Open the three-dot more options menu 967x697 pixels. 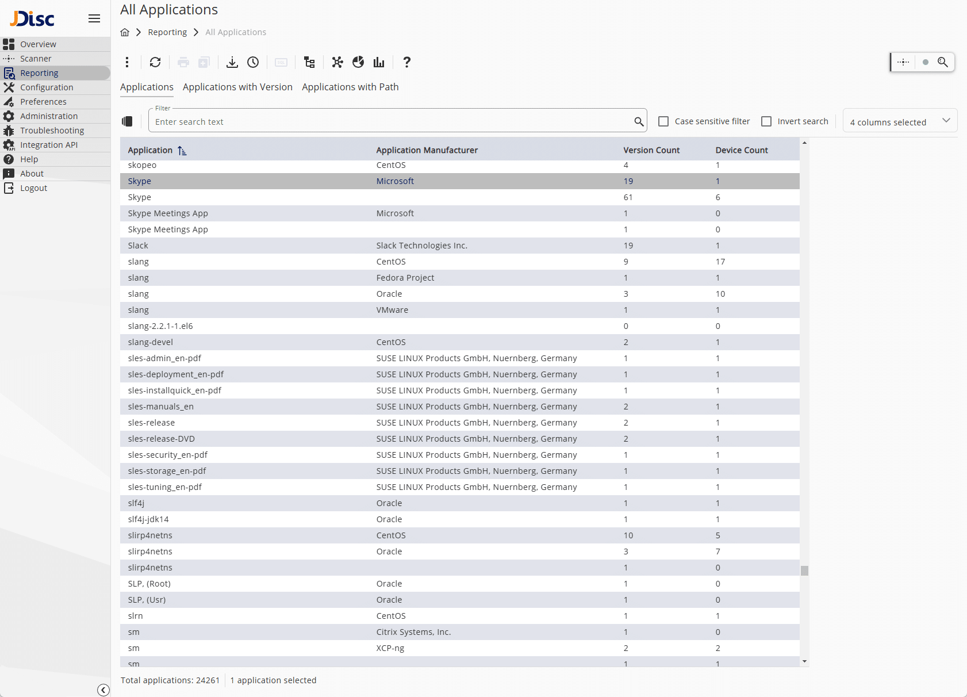pyautogui.click(x=127, y=62)
